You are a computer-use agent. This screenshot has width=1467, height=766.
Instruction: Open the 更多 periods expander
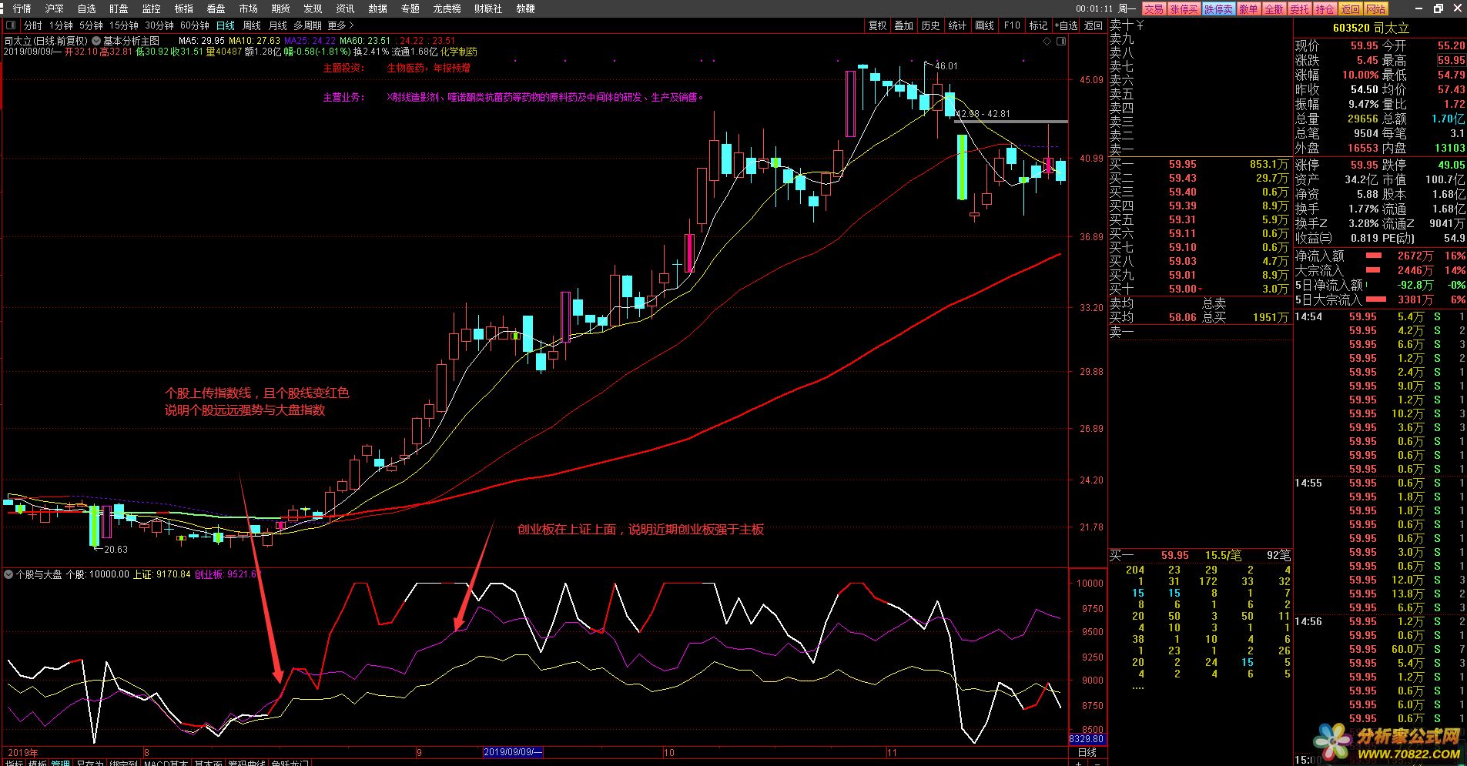coord(340,25)
